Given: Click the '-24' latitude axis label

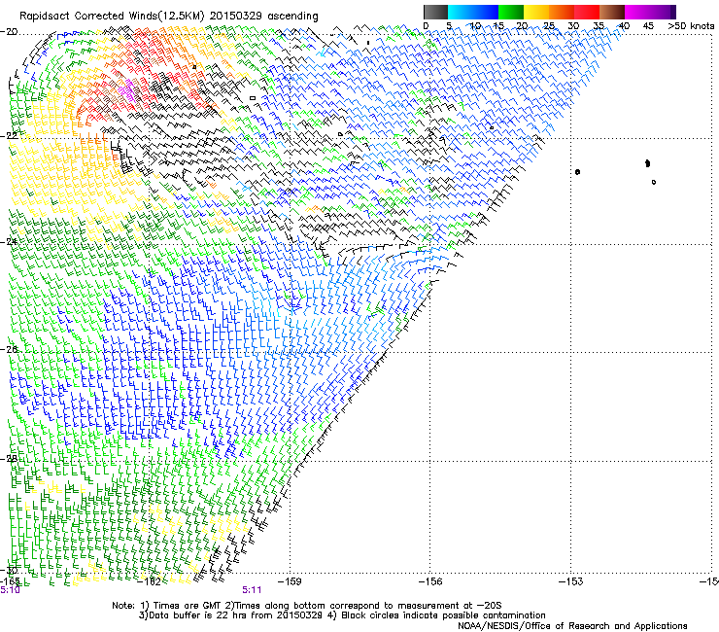Looking at the screenshot, I should pyautogui.click(x=9, y=241).
